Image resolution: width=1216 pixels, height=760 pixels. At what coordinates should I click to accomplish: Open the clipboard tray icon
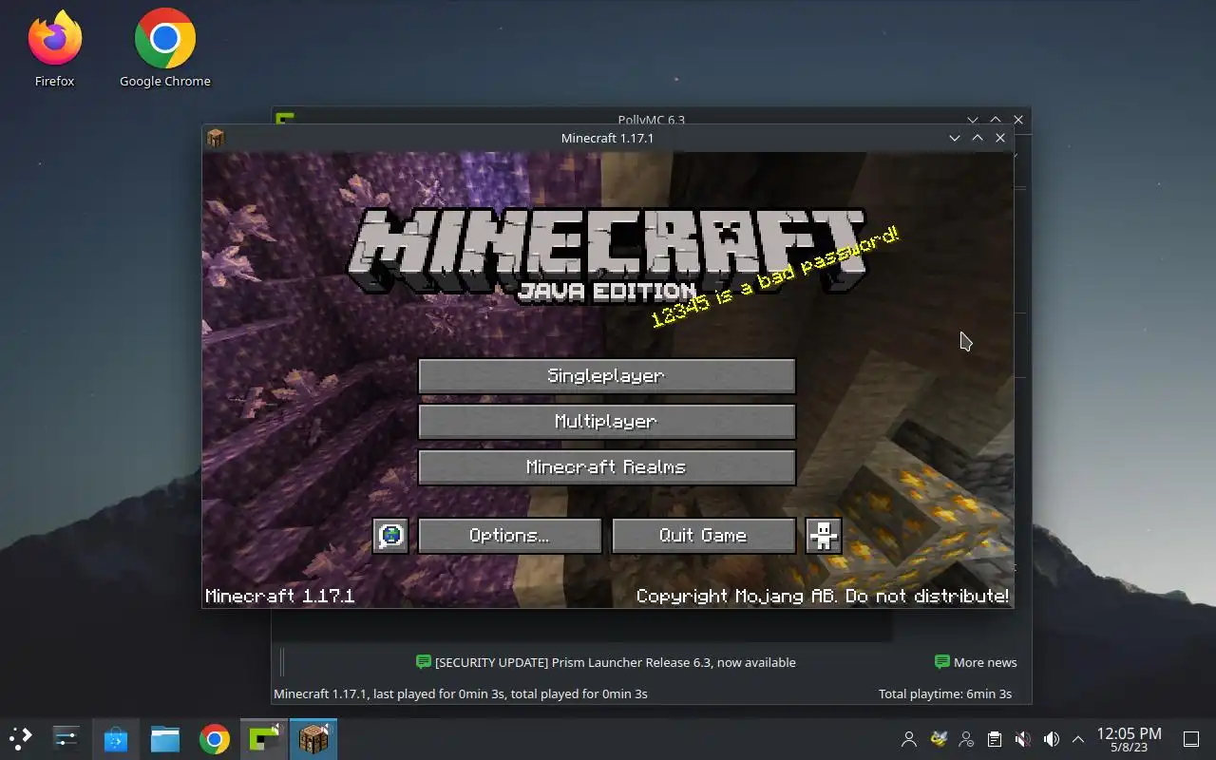(x=995, y=738)
